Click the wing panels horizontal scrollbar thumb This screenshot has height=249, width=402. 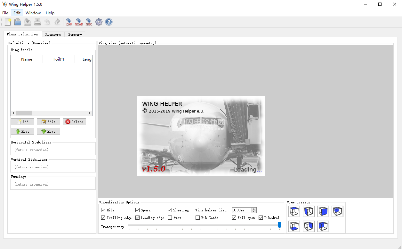(x=24, y=113)
